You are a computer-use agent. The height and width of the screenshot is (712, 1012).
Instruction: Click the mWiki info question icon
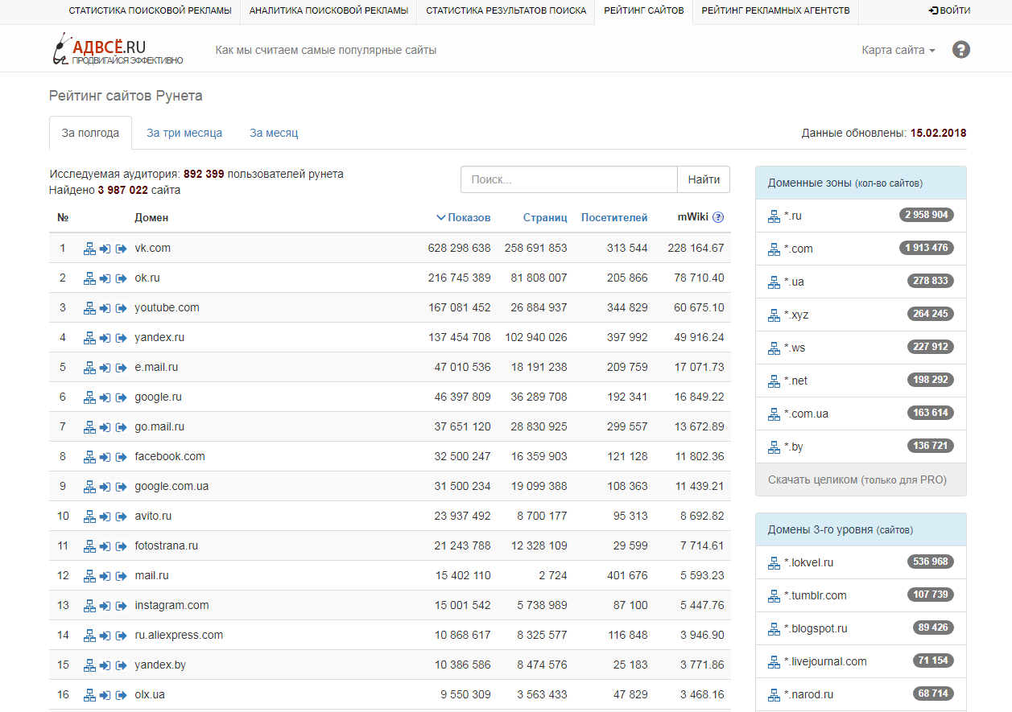tap(718, 217)
